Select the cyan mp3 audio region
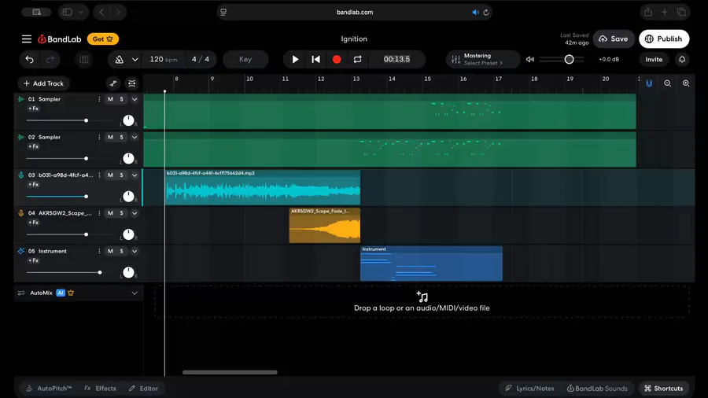This screenshot has height=398, width=708. (263, 188)
